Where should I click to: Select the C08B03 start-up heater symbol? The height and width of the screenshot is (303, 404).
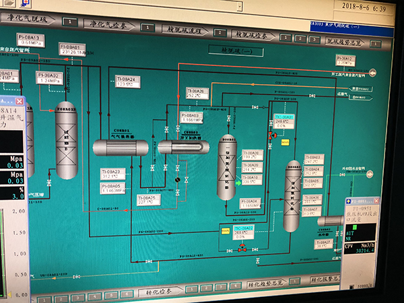pos(174,147)
